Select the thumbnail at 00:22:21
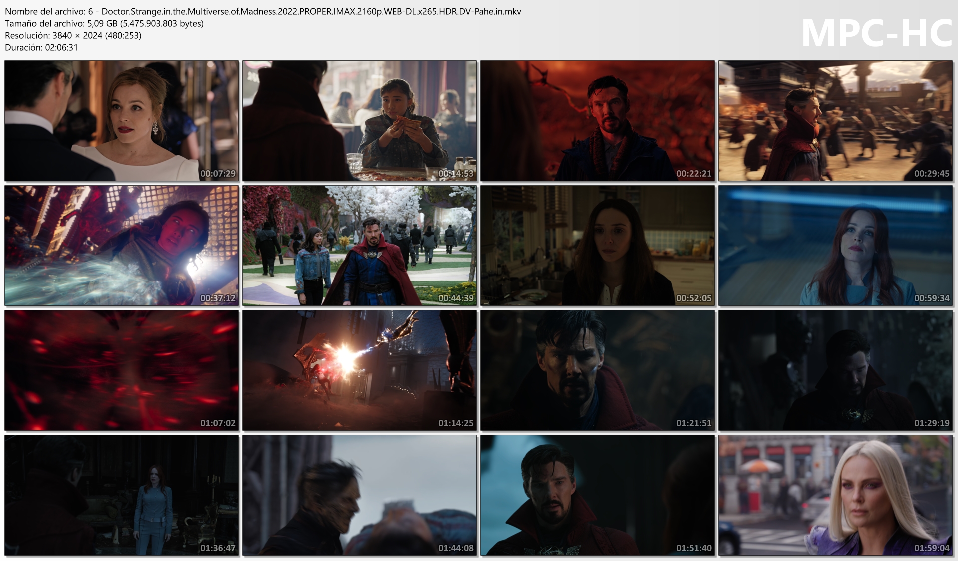This screenshot has width=958, height=561. (x=598, y=121)
